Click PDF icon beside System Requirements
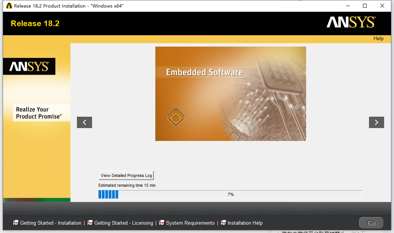The height and width of the screenshot is (233, 394). (162, 223)
